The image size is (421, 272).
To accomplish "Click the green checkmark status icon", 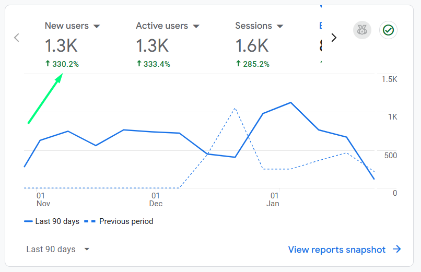I will click(x=388, y=30).
